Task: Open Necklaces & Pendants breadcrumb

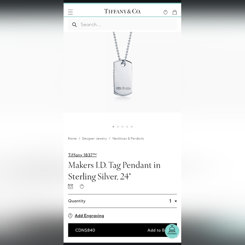Action: pyautogui.click(x=128, y=139)
